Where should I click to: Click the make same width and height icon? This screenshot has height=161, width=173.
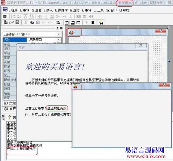point(91,16)
